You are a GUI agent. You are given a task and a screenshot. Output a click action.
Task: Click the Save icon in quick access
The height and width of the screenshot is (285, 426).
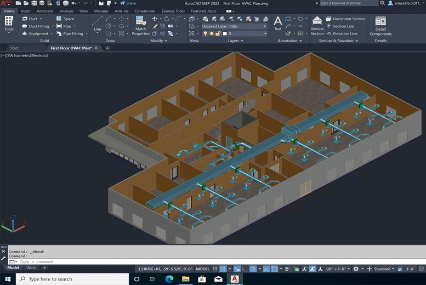(x=34, y=3)
